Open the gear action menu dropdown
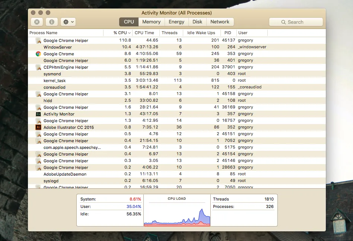The width and height of the screenshot is (353, 241). 68,22
